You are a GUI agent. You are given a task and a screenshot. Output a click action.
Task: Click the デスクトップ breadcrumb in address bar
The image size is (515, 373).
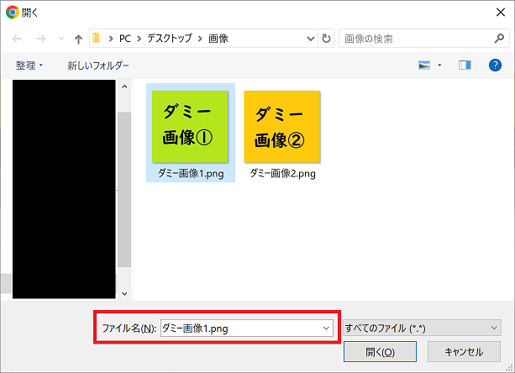(x=171, y=39)
